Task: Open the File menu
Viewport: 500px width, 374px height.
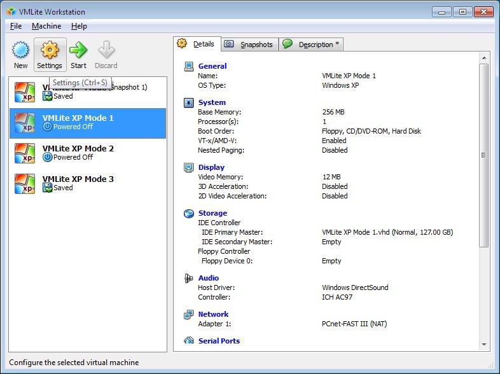Action: [x=16, y=26]
